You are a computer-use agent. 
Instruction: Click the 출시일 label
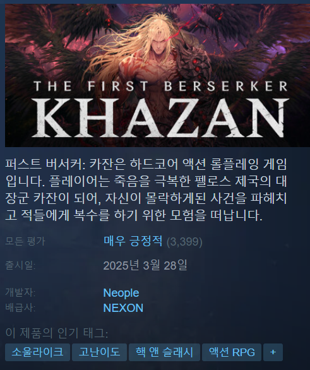click(x=20, y=265)
